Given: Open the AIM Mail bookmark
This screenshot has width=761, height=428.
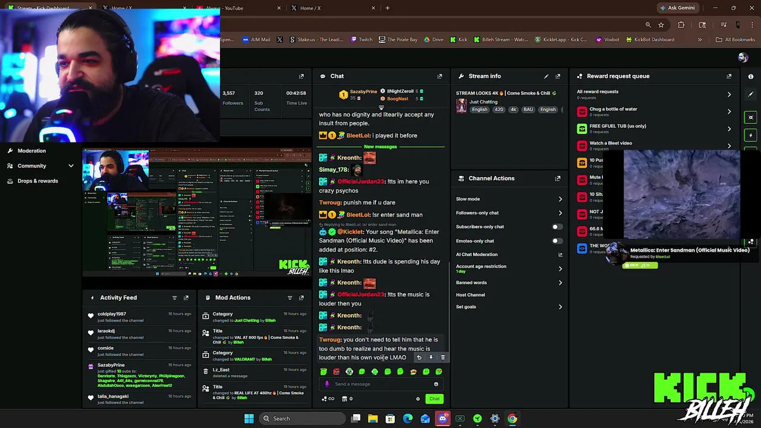Looking at the screenshot, I should tap(256, 40).
